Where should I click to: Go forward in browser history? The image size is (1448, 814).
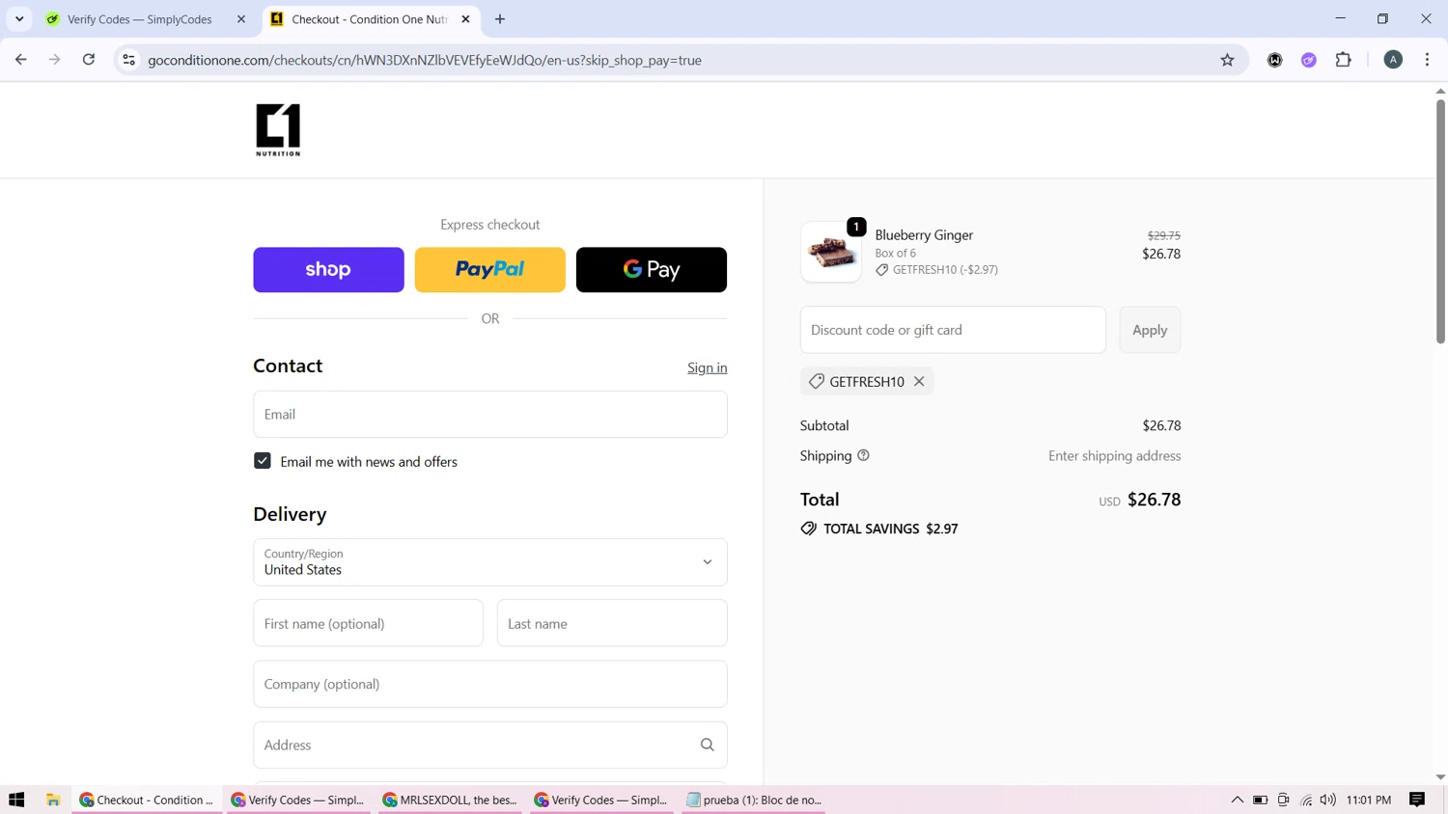(55, 60)
